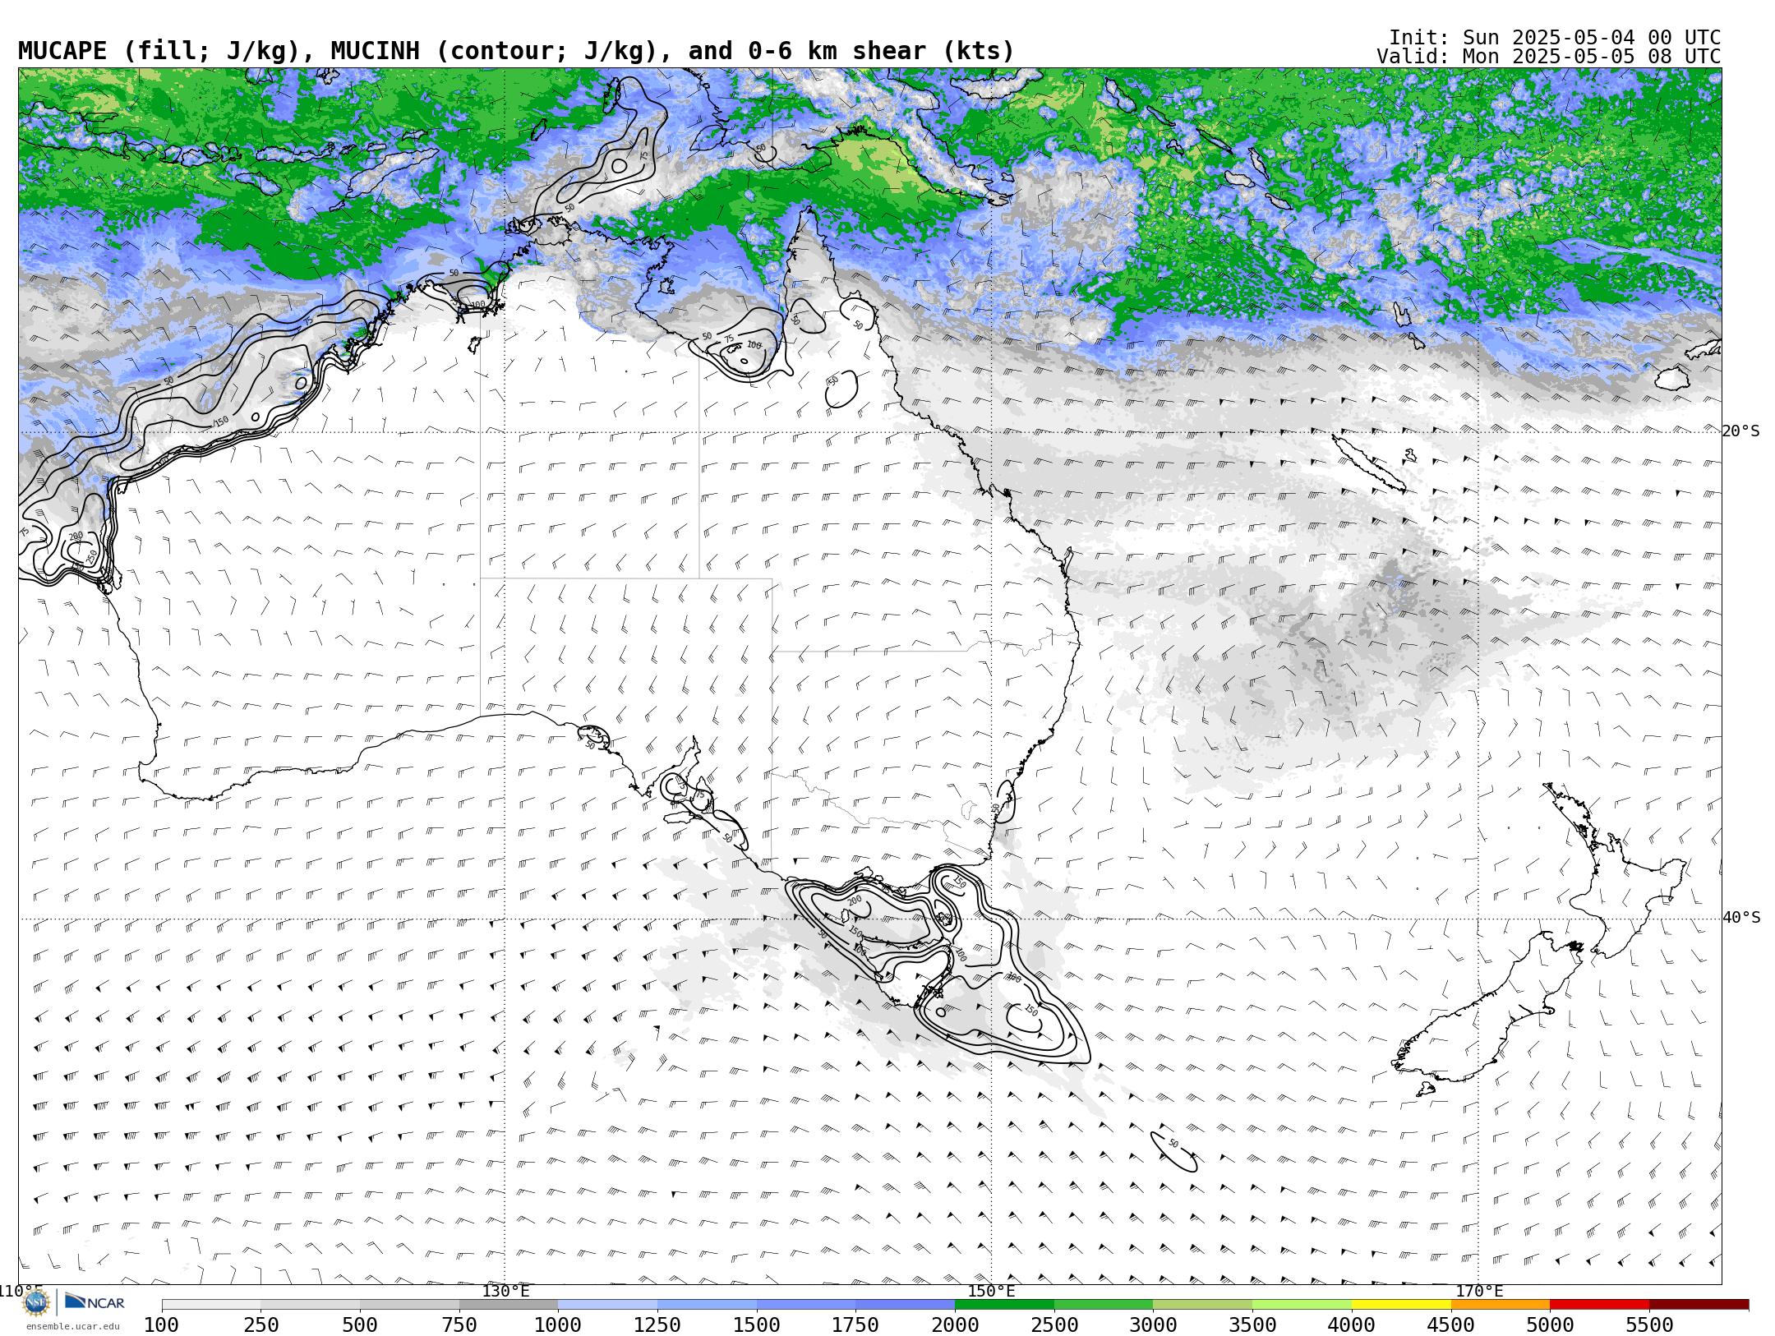Viewport: 1775px width, 1336px height.
Task: Click the 170°E longitude label
Action: coord(1478,1292)
